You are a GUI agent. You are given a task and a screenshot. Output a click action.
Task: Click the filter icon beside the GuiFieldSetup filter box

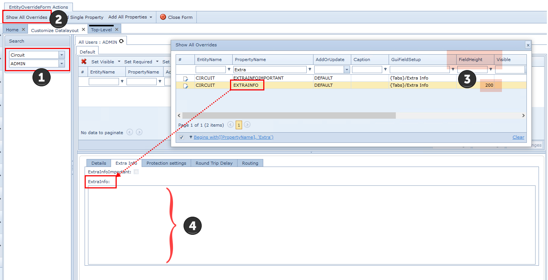point(453,69)
